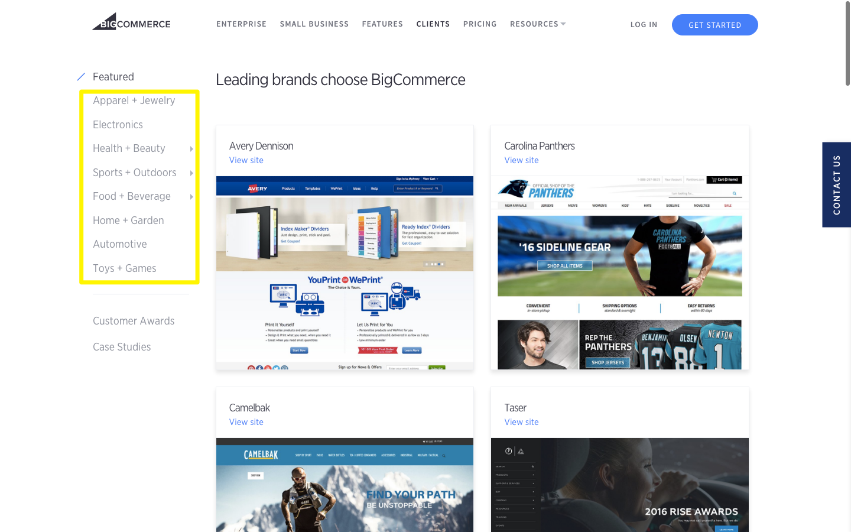Viewport: 851px width, 532px height.
Task: Open the CONTACT US side tab
Action: (836, 184)
